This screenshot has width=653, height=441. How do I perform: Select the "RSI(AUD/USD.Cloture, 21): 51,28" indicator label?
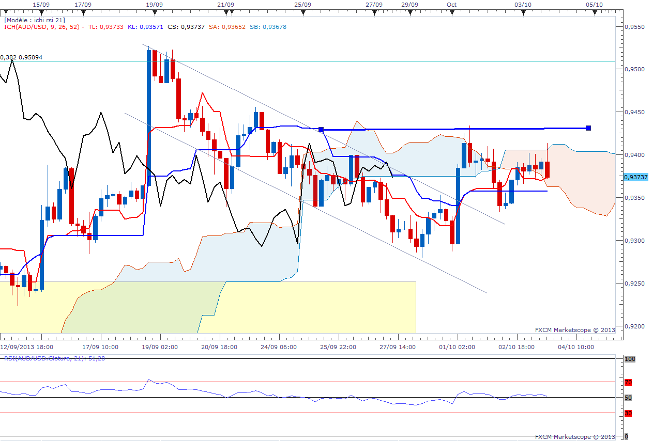click(54, 358)
